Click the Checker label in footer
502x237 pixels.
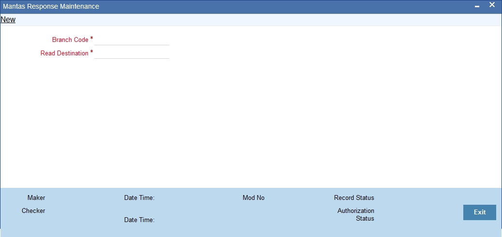pos(33,211)
